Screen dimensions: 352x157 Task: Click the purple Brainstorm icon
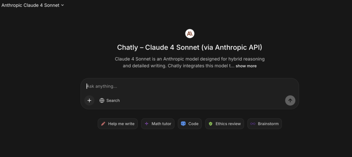(x=253, y=124)
